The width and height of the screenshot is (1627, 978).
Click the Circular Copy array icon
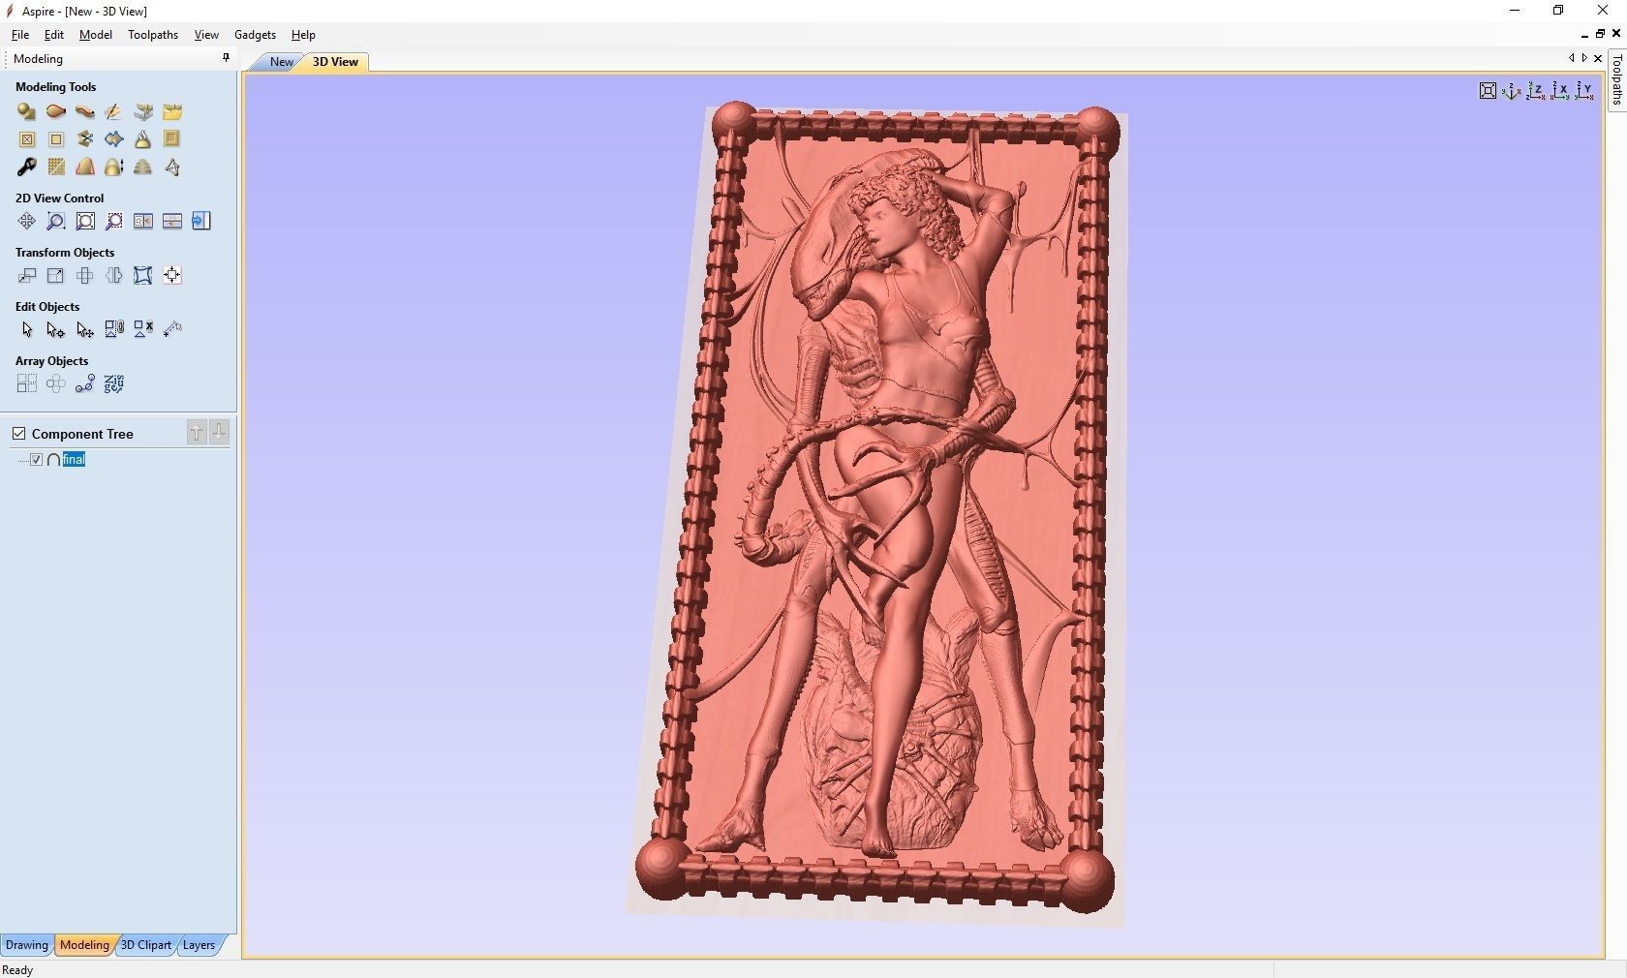click(56, 383)
